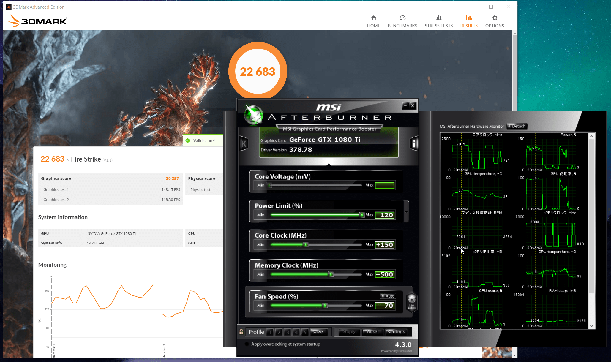Toggle the profile lock padlock icon
611x362 pixels.
[x=241, y=332]
